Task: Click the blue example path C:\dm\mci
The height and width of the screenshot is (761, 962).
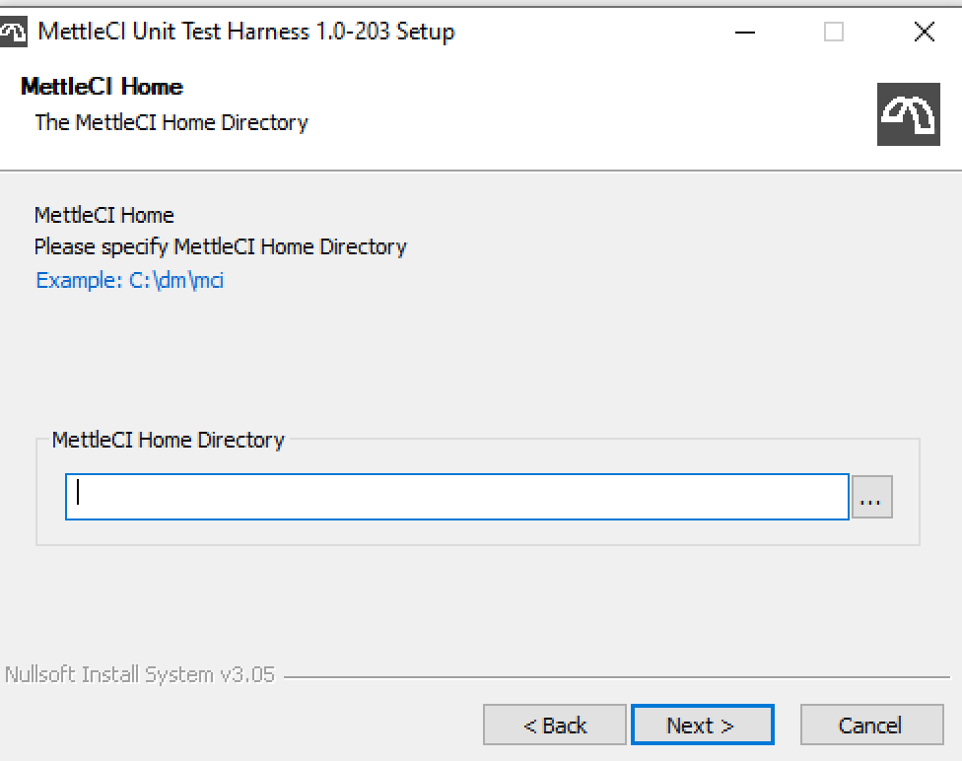Action: coord(129,280)
